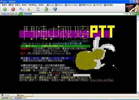The width and height of the screenshot is (139, 100).
Task: Click the 2009.10.03 date line in terminal
Action: tap(52, 44)
